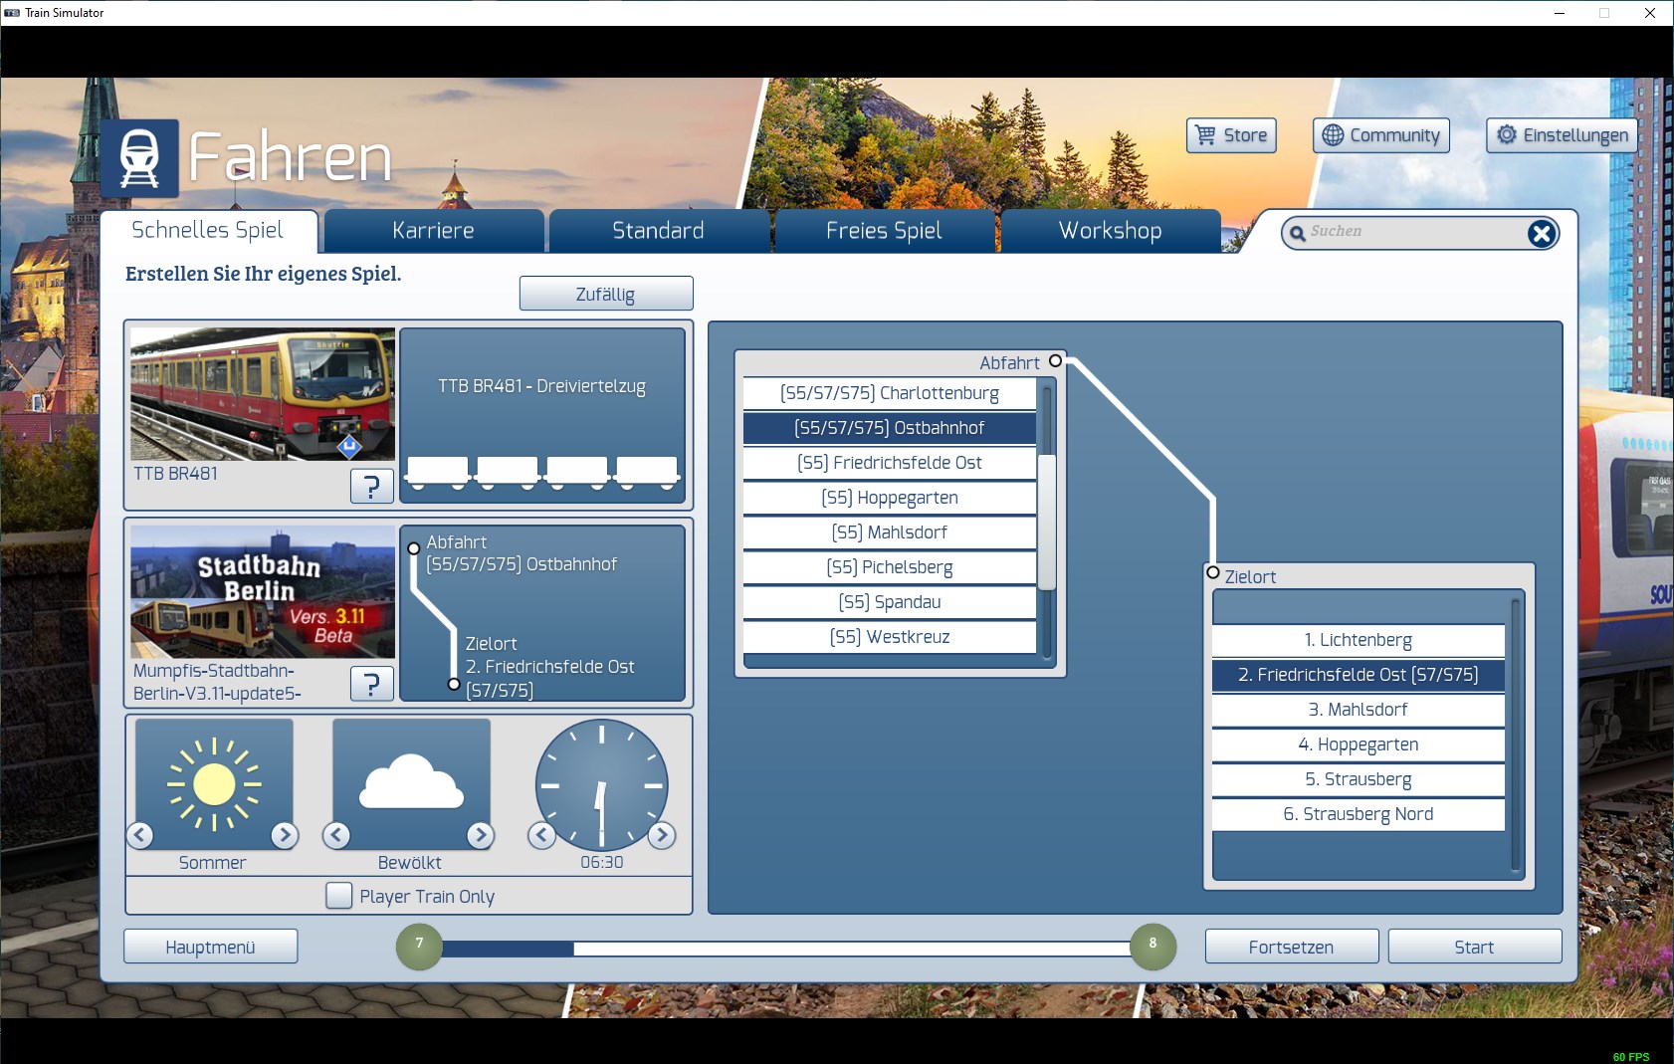Click the Fortsetzen button

tap(1292, 947)
